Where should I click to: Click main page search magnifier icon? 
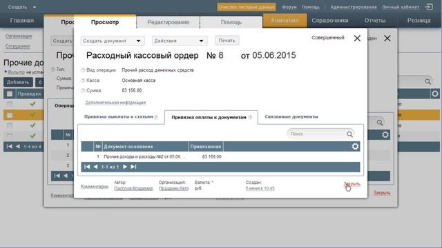pyautogui.click(x=427, y=81)
